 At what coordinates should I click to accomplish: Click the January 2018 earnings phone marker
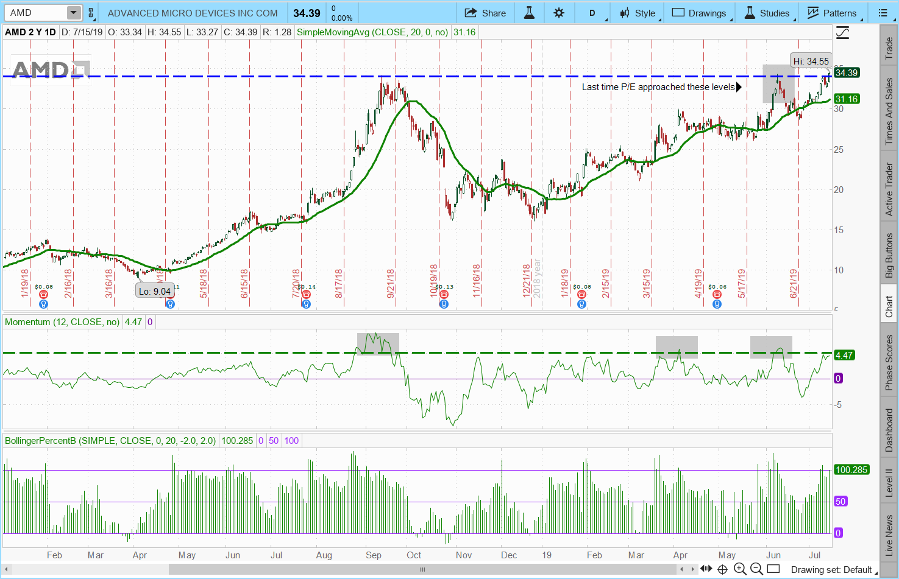click(x=43, y=294)
